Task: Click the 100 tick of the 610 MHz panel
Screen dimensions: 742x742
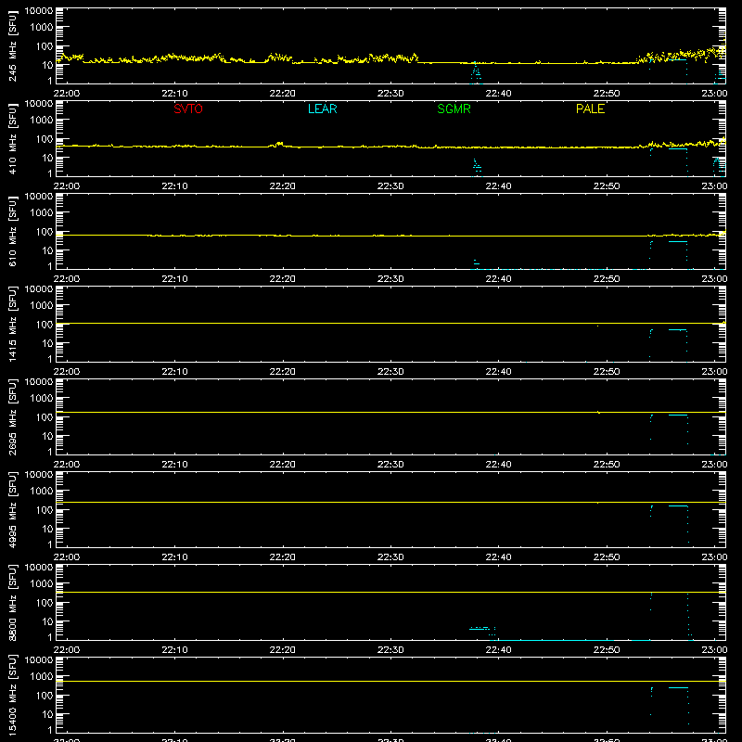Action: tap(45, 232)
